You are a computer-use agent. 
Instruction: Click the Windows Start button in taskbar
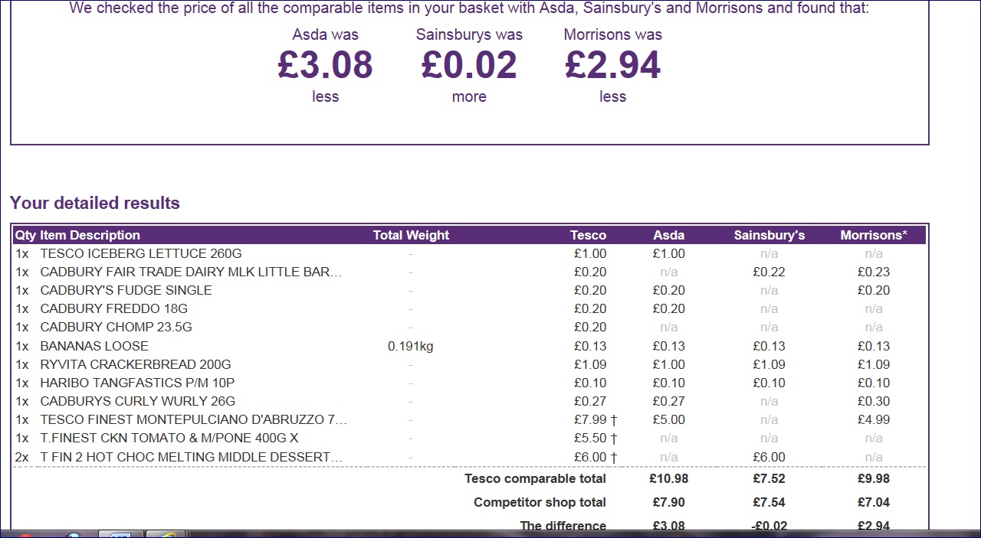(x=25, y=534)
